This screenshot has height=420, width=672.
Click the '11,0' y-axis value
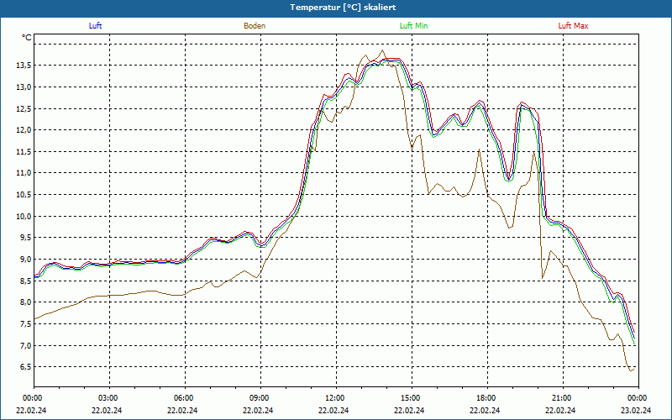[x=24, y=173]
